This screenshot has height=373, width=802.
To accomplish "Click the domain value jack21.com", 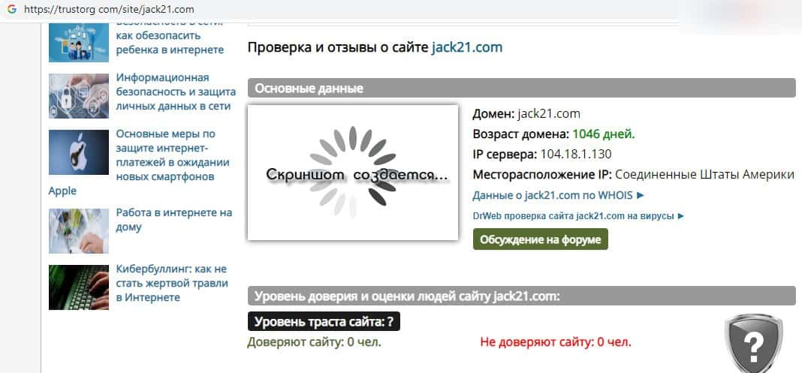I will 549,113.
